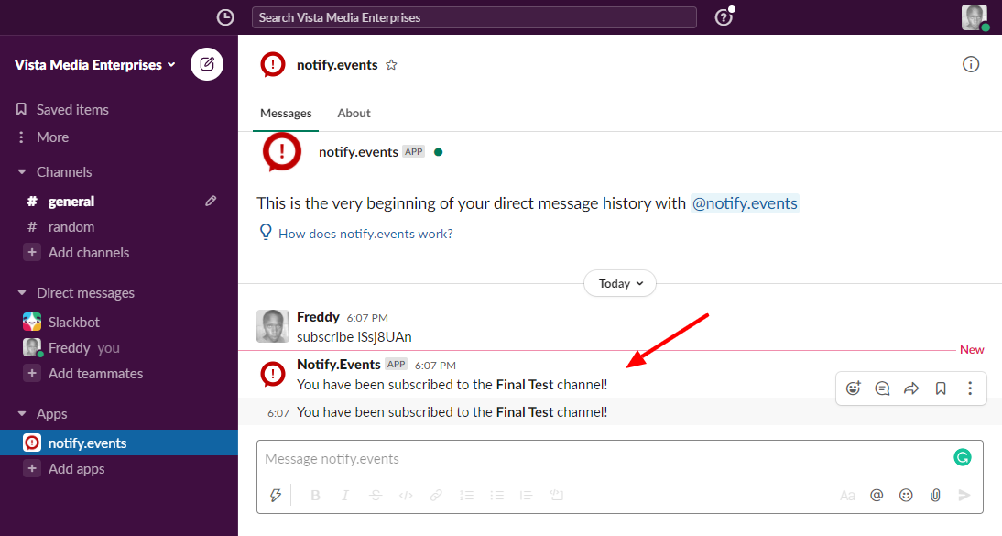Toggle bold formatting in composer

pyautogui.click(x=315, y=495)
